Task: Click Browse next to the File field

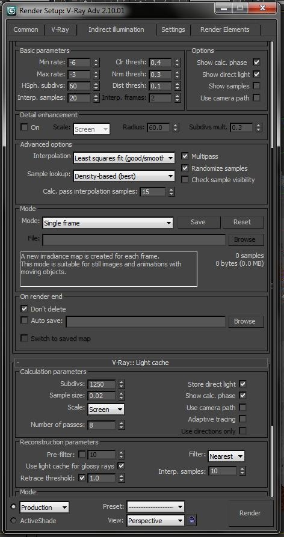Action: (x=245, y=239)
